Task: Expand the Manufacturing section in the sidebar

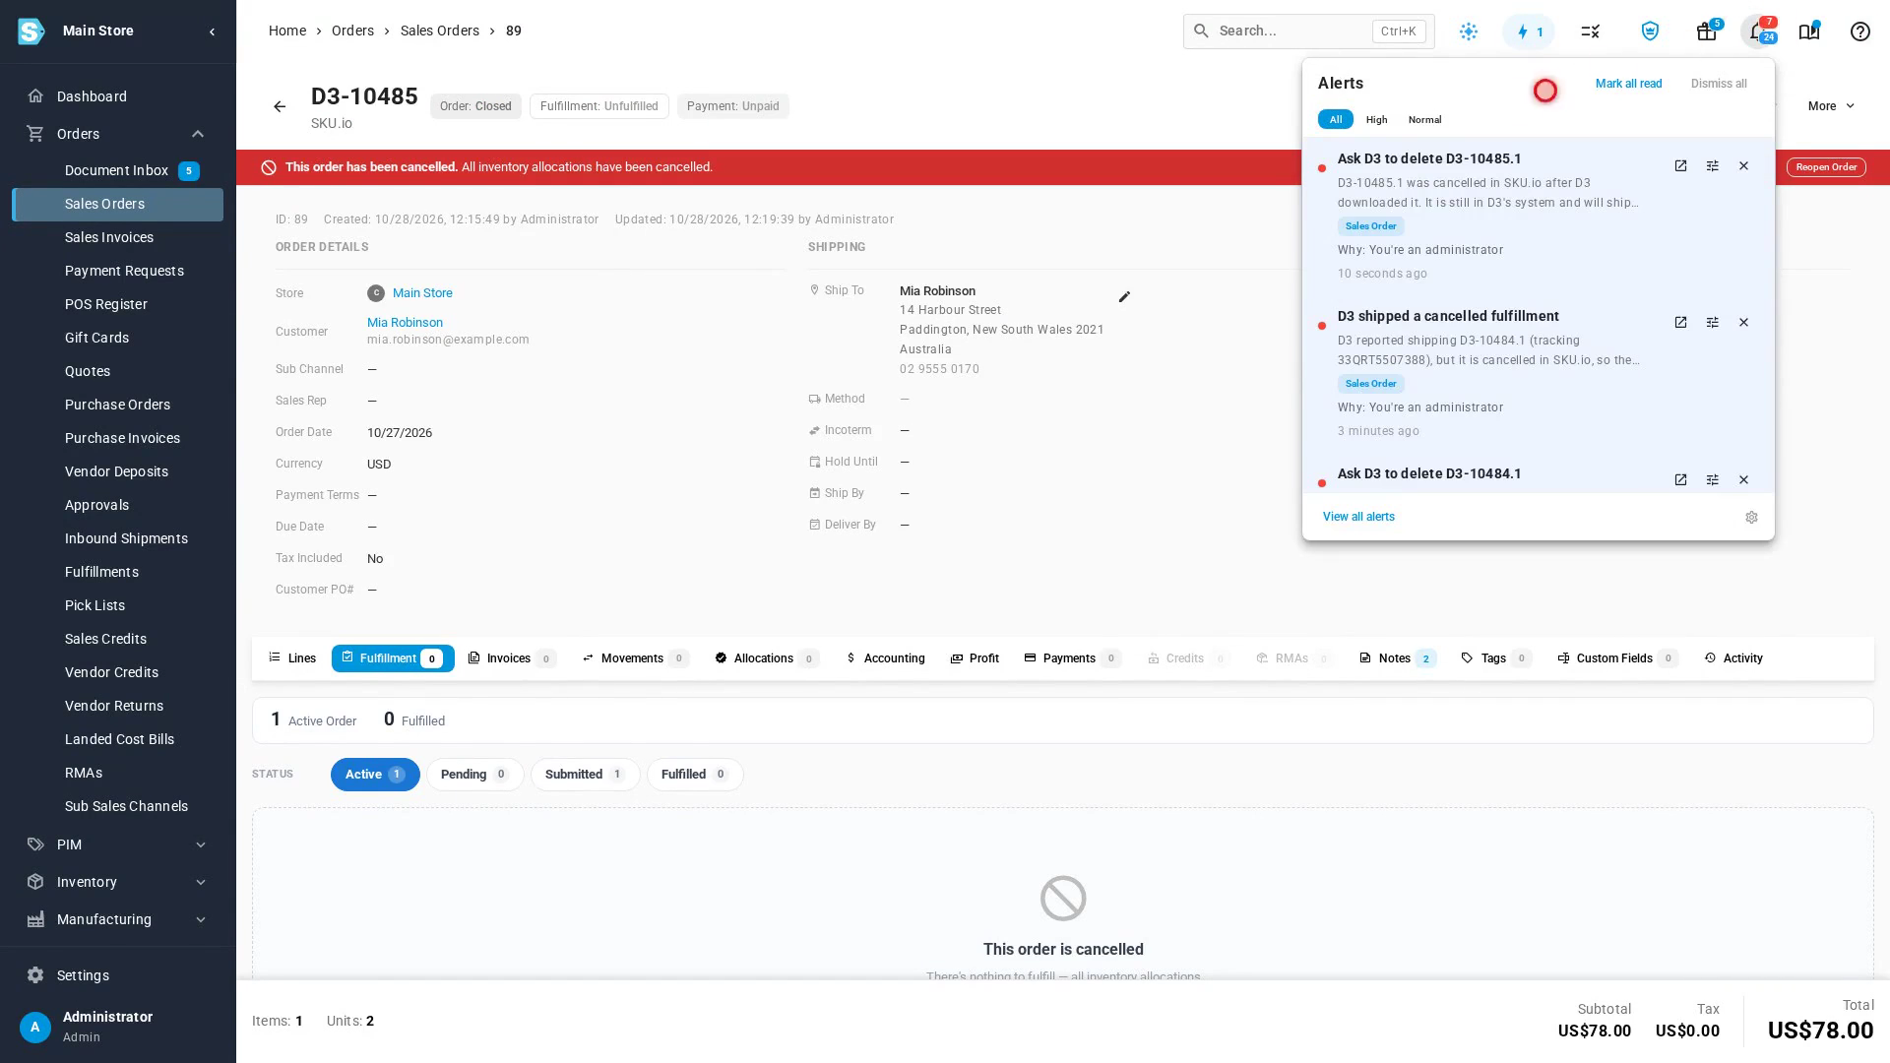Action: click(200, 919)
